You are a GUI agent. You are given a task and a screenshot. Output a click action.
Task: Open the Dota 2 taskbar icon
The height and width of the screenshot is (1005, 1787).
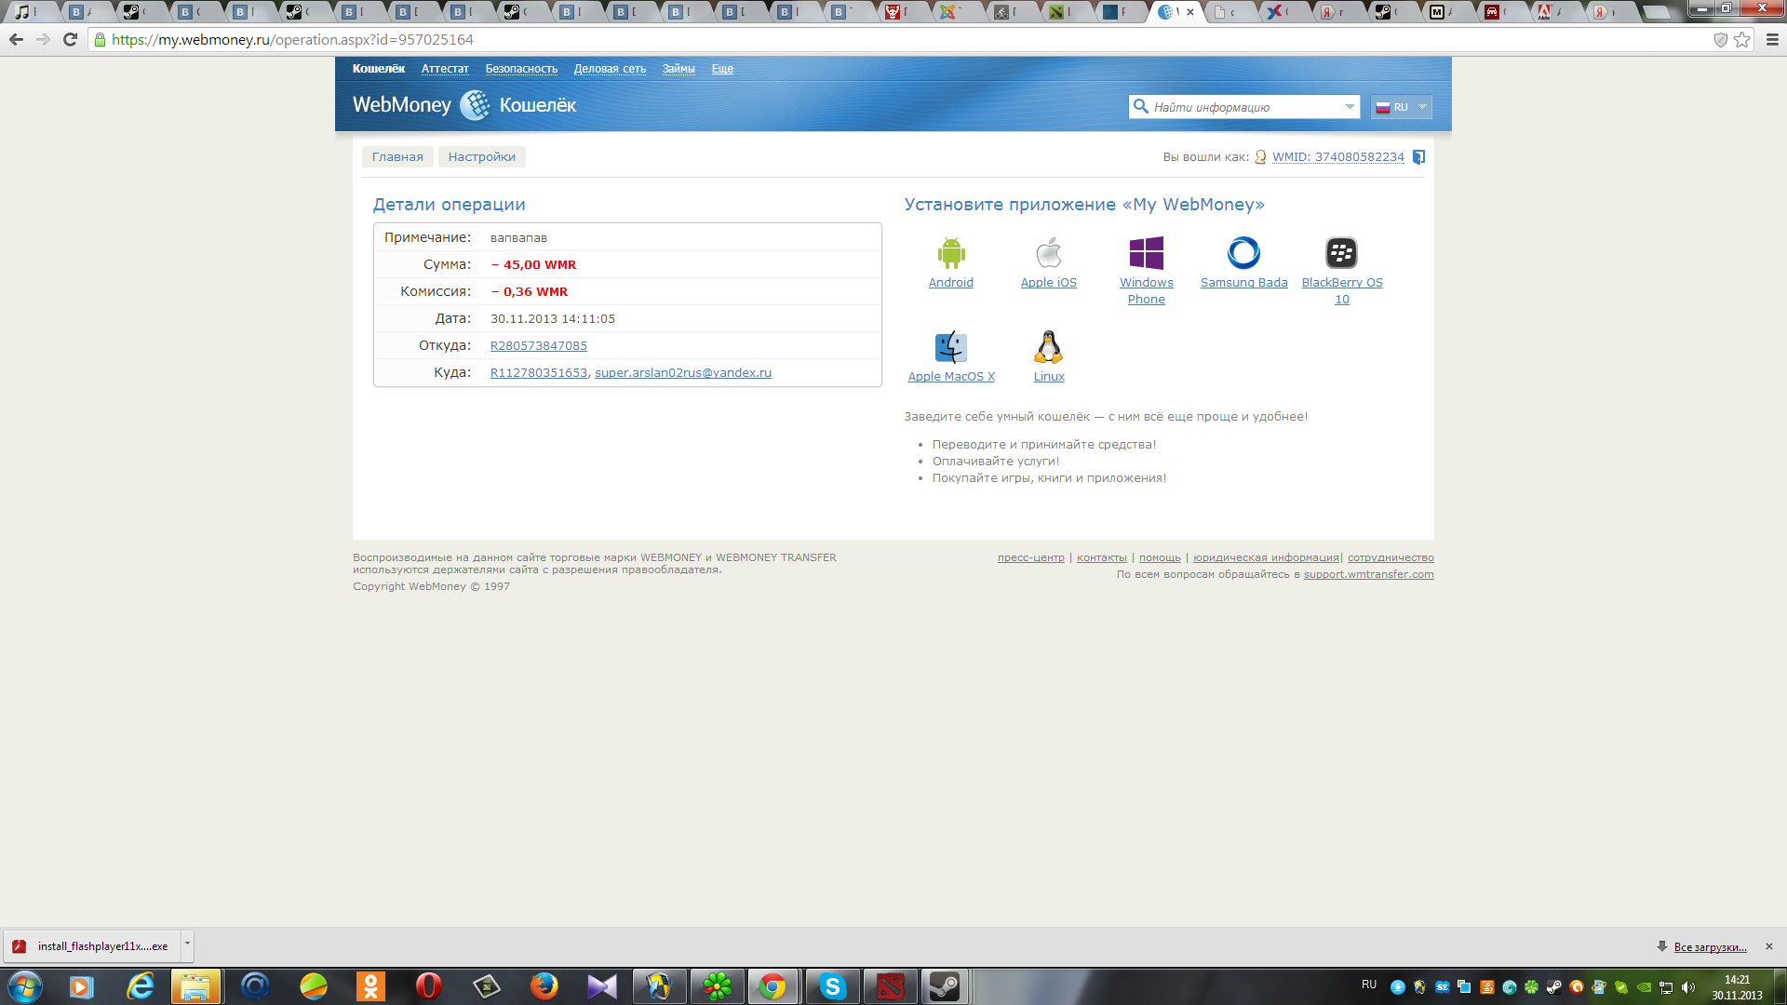890,986
